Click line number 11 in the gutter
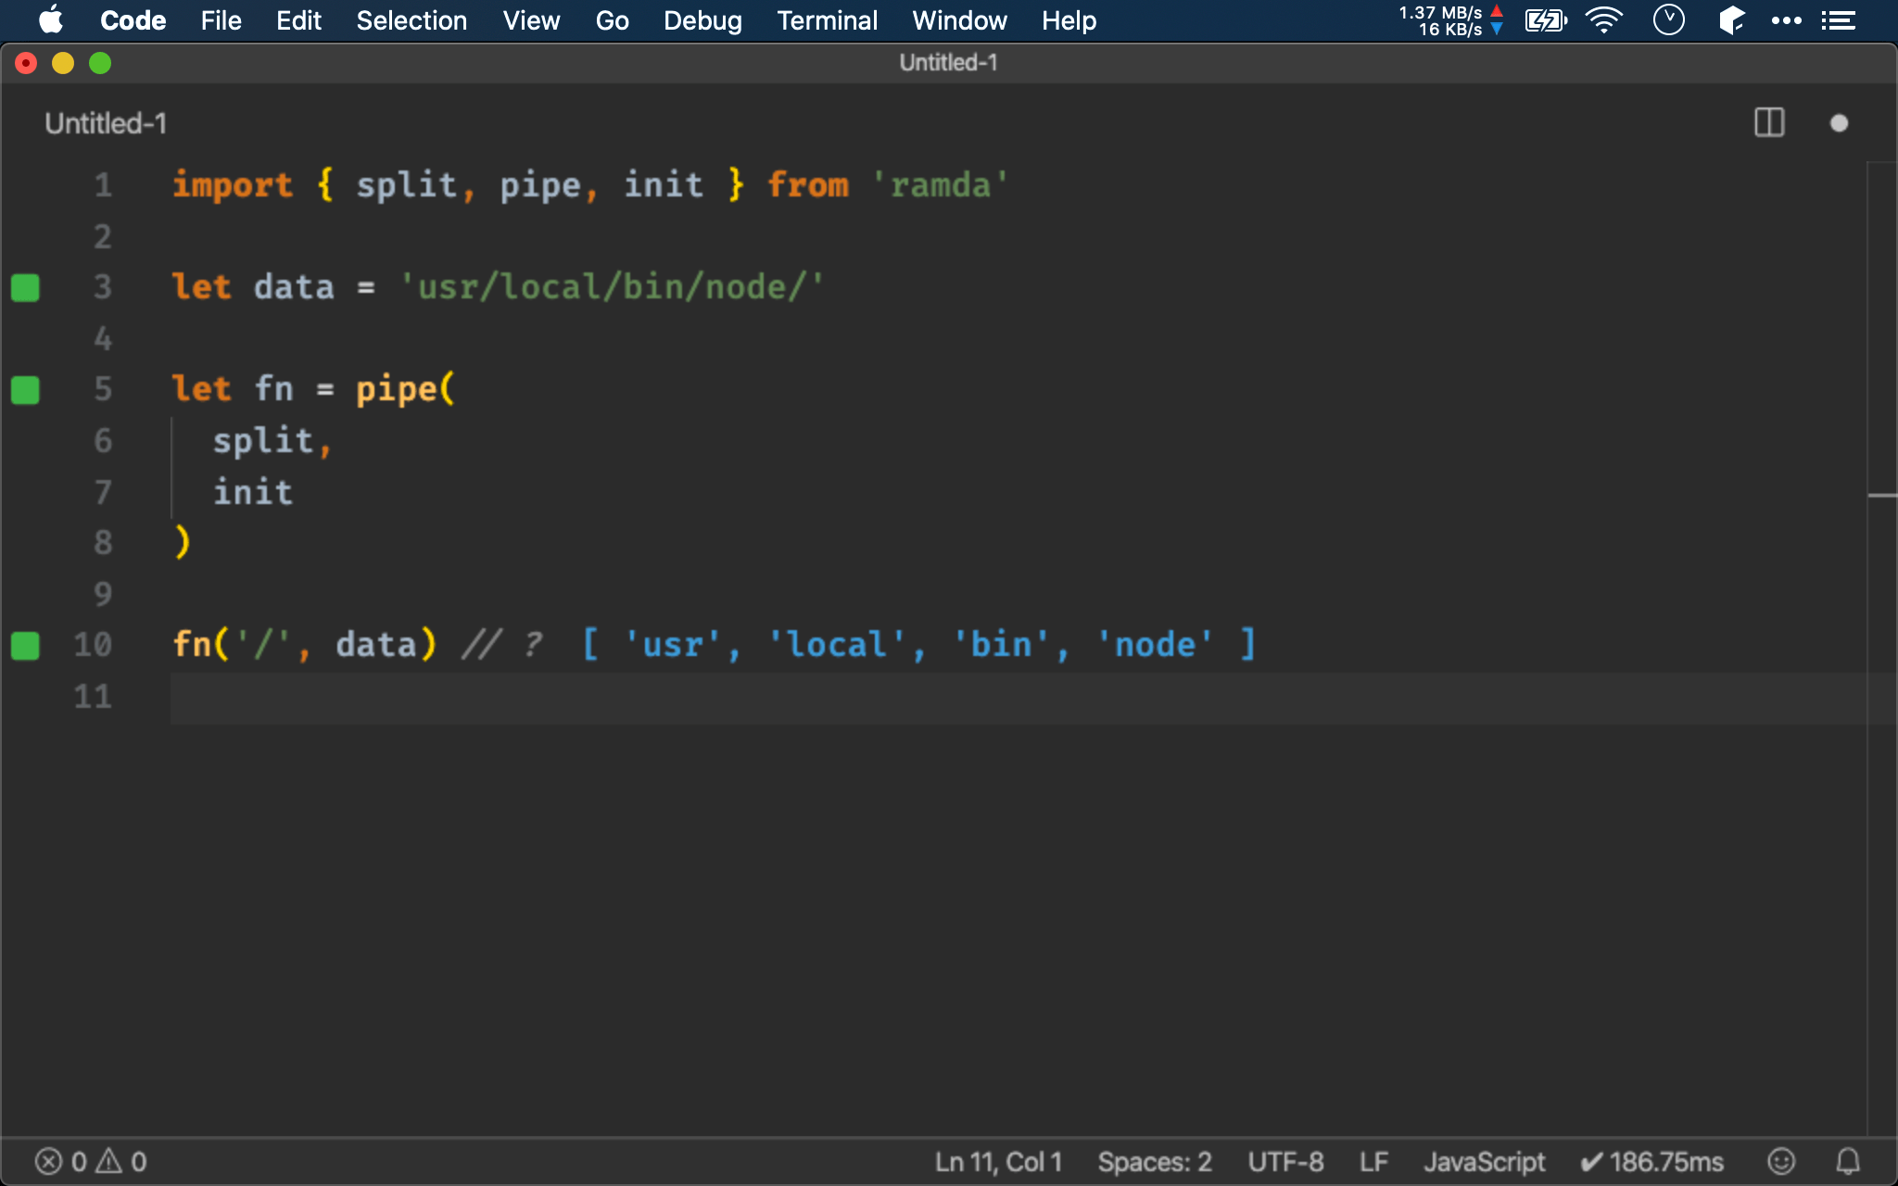The height and width of the screenshot is (1186, 1898). click(93, 697)
